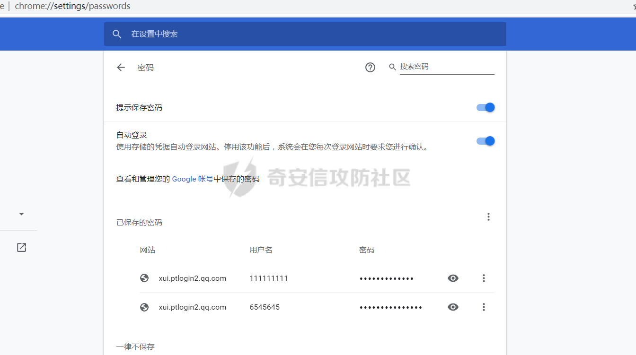The width and height of the screenshot is (636, 355).
Task: Toggle the 提示保存密码 switch
Action: click(x=486, y=107)
